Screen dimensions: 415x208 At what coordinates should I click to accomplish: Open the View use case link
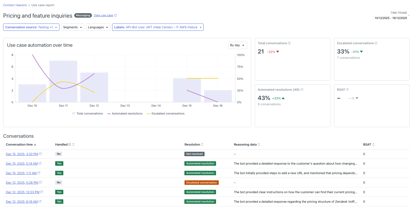coord(103,15)
